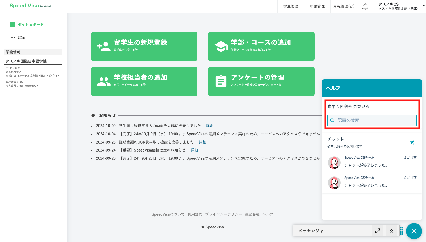Click the 学部・コースの追加 card
Screen dimensions: 426x242
point(261,46)
